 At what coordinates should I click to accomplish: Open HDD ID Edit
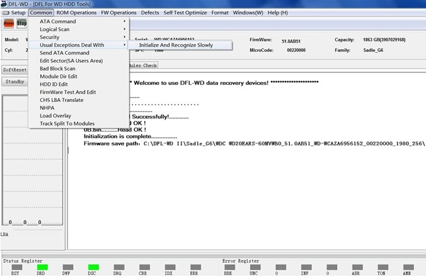pos(79,84)
